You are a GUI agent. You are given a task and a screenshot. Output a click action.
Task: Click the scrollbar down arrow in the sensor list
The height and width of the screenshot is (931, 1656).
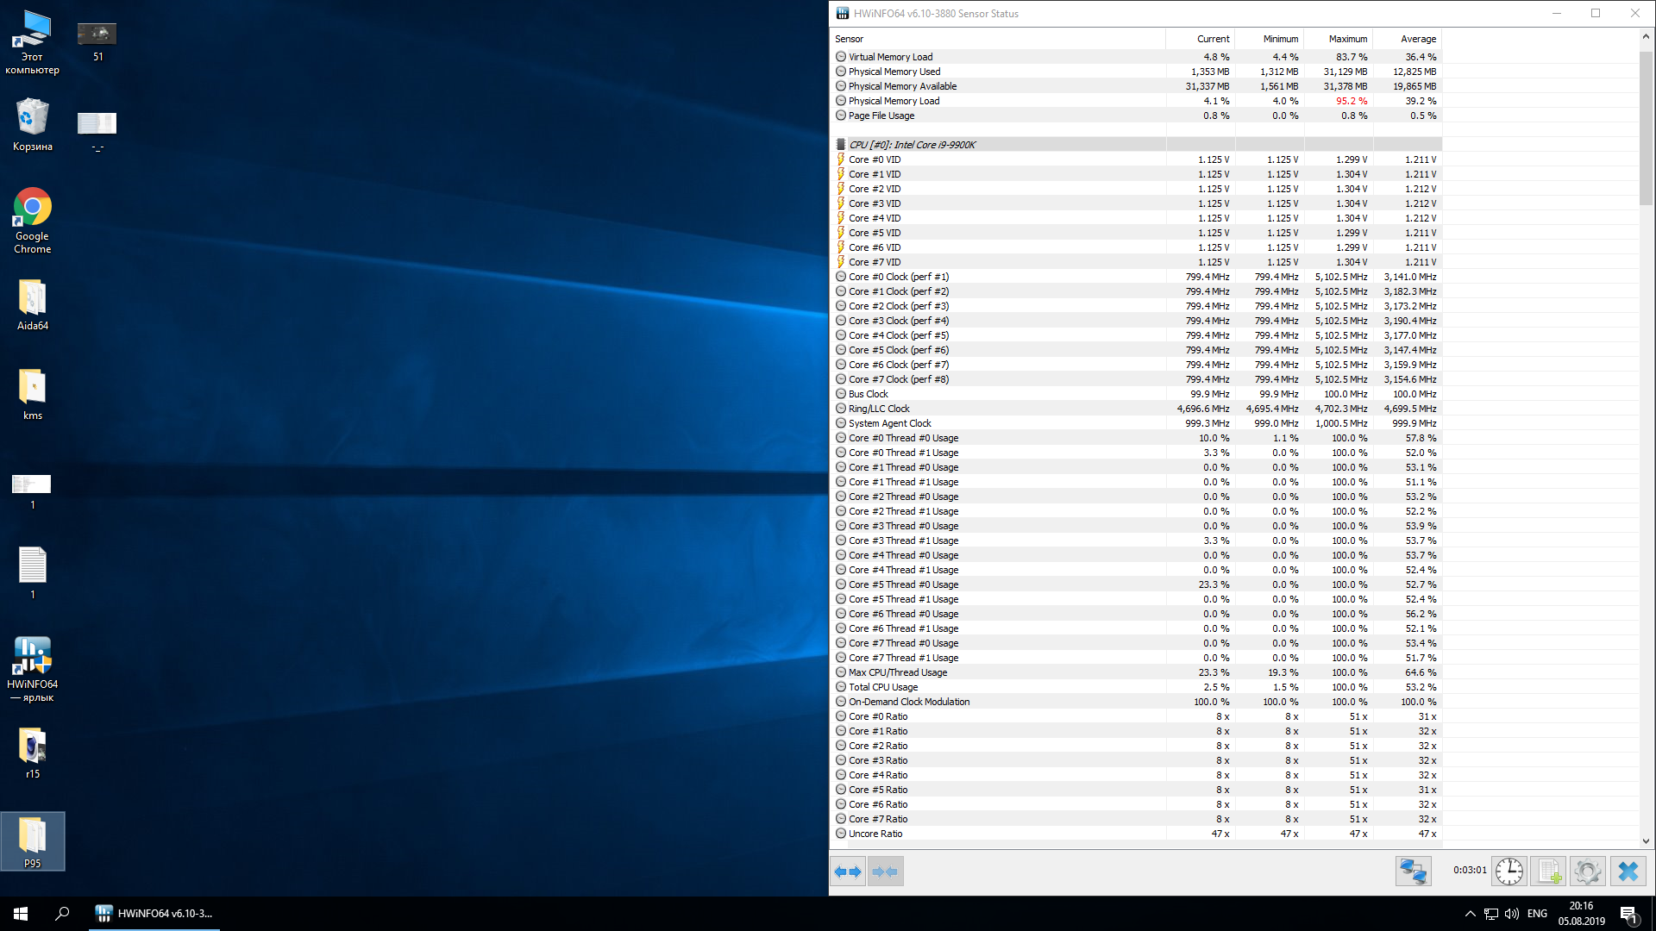click(1646, 841)
